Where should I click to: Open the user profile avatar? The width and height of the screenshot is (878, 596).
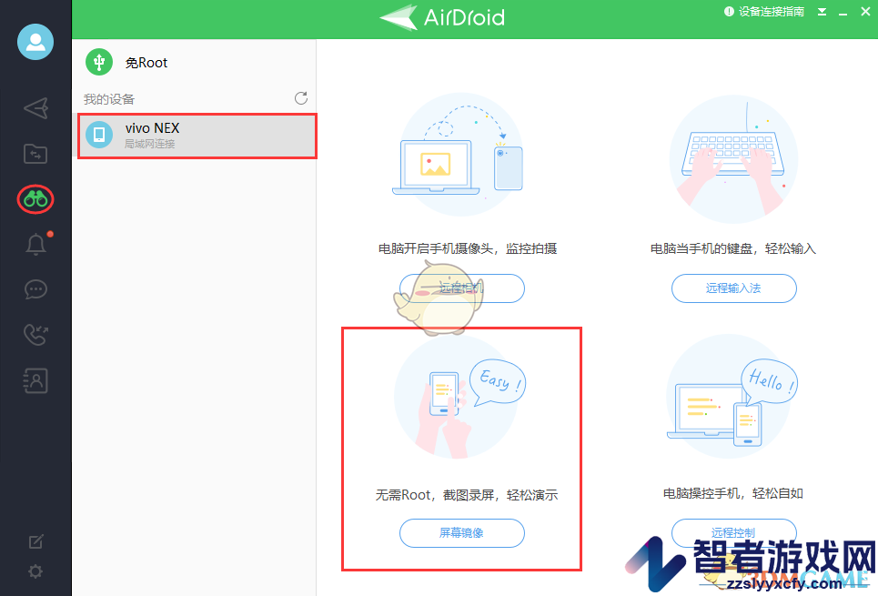pyautogui.click(x=35, y=42)
